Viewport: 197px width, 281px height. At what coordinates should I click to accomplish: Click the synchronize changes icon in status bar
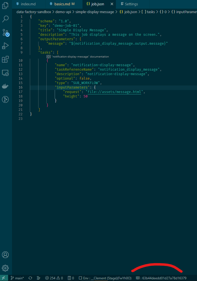coord(30,278)
